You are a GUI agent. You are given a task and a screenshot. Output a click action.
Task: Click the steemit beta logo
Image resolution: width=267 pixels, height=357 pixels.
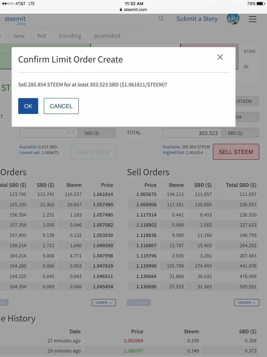(x=15, y=20)
